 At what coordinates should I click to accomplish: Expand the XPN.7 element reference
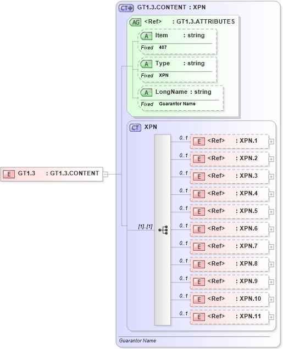pyautogui.click(x=271, y=247)
